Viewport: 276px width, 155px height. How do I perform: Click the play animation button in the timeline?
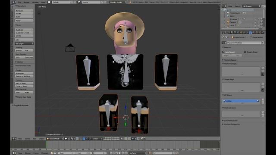tap(120, 153)
